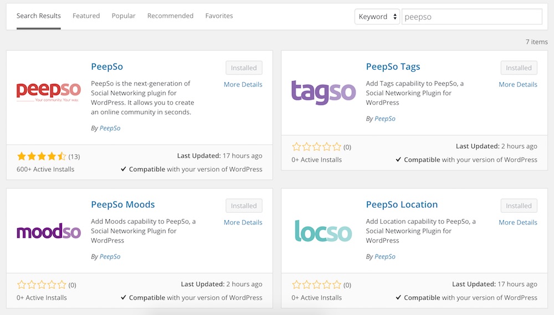
Task: Open the Recommended plugins tab
Action: click(x=170, y=16)
